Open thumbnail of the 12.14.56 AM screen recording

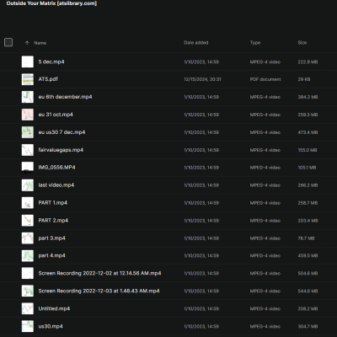click(28, 273)
